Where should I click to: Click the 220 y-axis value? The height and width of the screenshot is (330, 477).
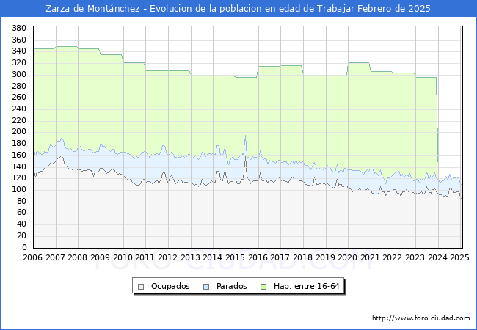point(19,121)
